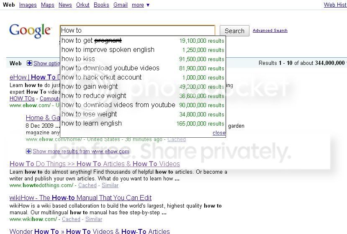Click the Show options link
347x234 pixels.
[46, 63]
